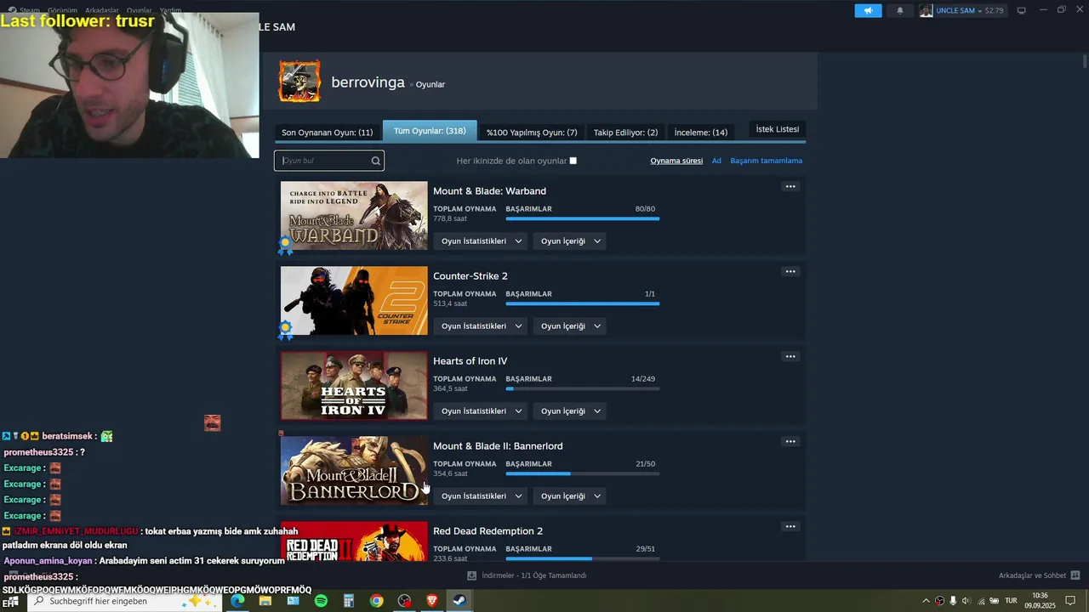Click the search magnifier in game search box
Viewport: 1089px width, 612px height.
tap(375, 161)
